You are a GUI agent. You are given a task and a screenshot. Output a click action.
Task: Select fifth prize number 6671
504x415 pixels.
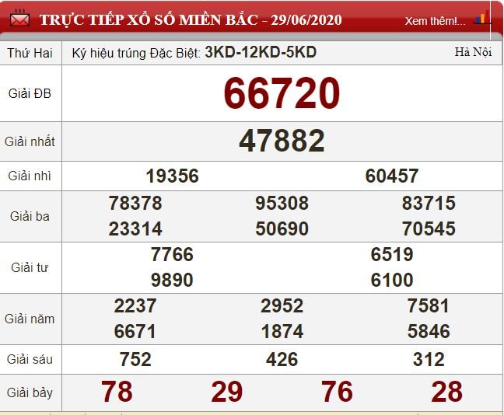tap(135, 331)
